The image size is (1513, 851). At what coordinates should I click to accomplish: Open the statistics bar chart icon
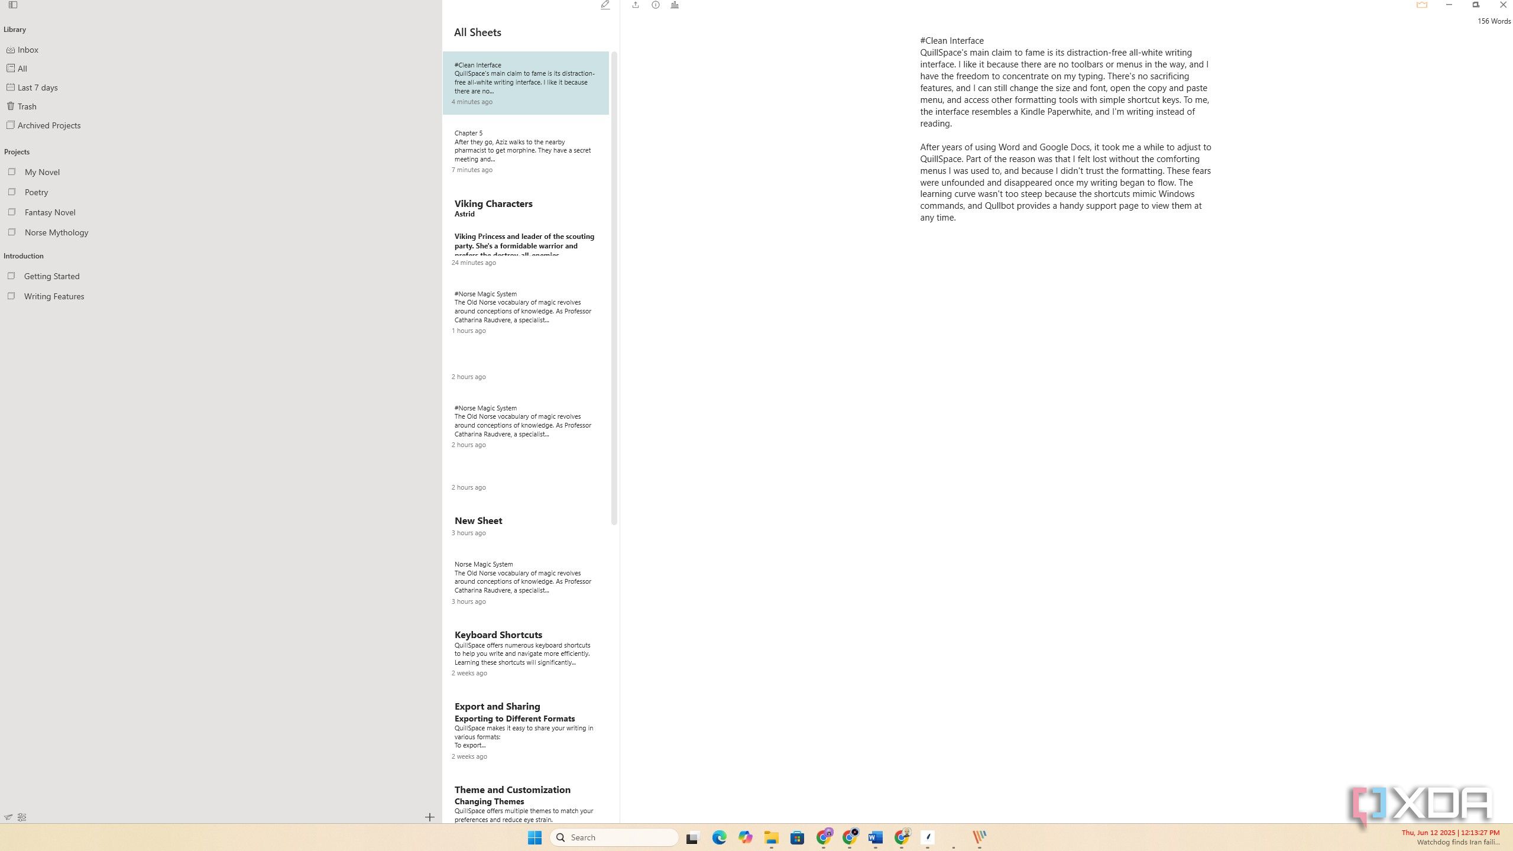[x=675, y=5]
